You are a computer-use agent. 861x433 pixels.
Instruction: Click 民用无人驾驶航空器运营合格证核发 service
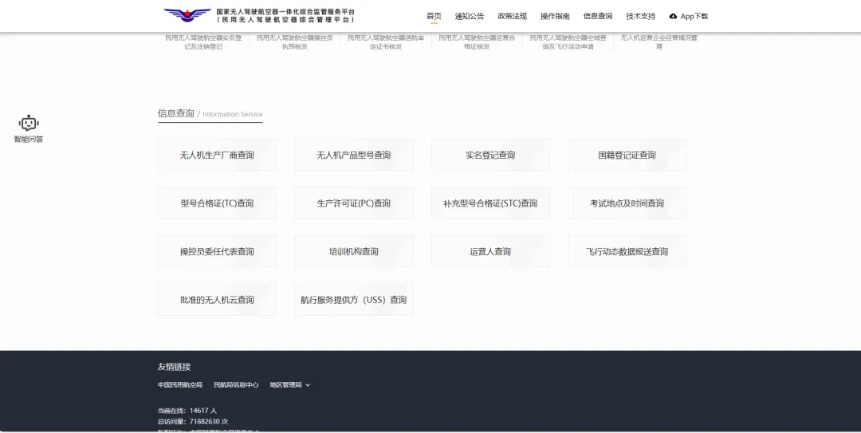tap(478, 42)
